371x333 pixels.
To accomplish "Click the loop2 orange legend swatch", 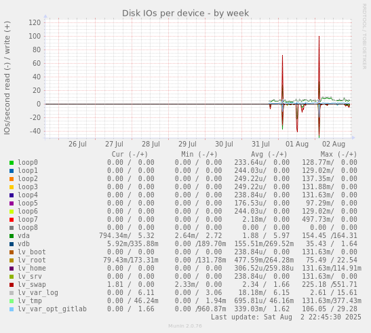I will coord(12,179).
